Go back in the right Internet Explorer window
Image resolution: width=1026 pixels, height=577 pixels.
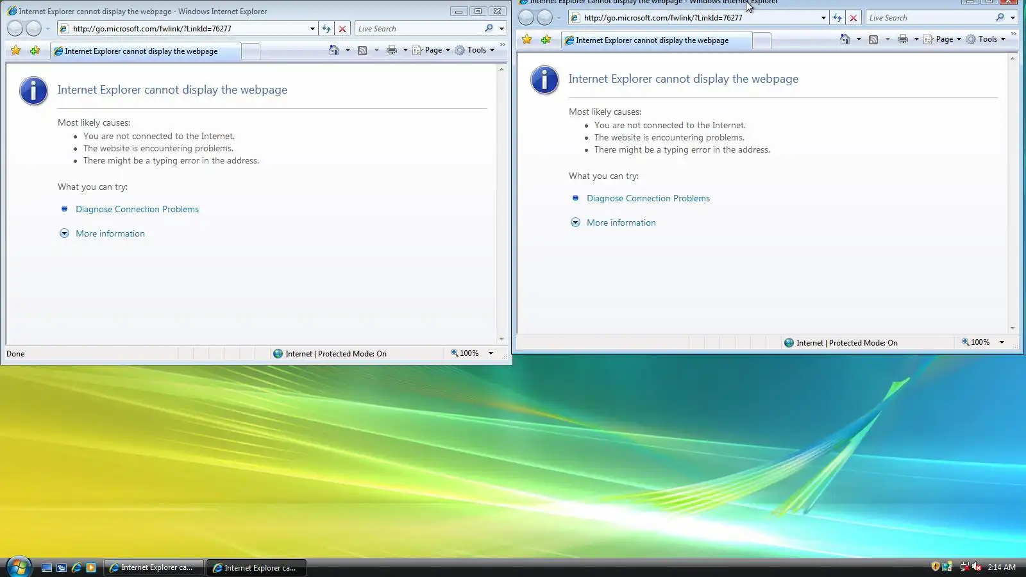coord(526,17)
